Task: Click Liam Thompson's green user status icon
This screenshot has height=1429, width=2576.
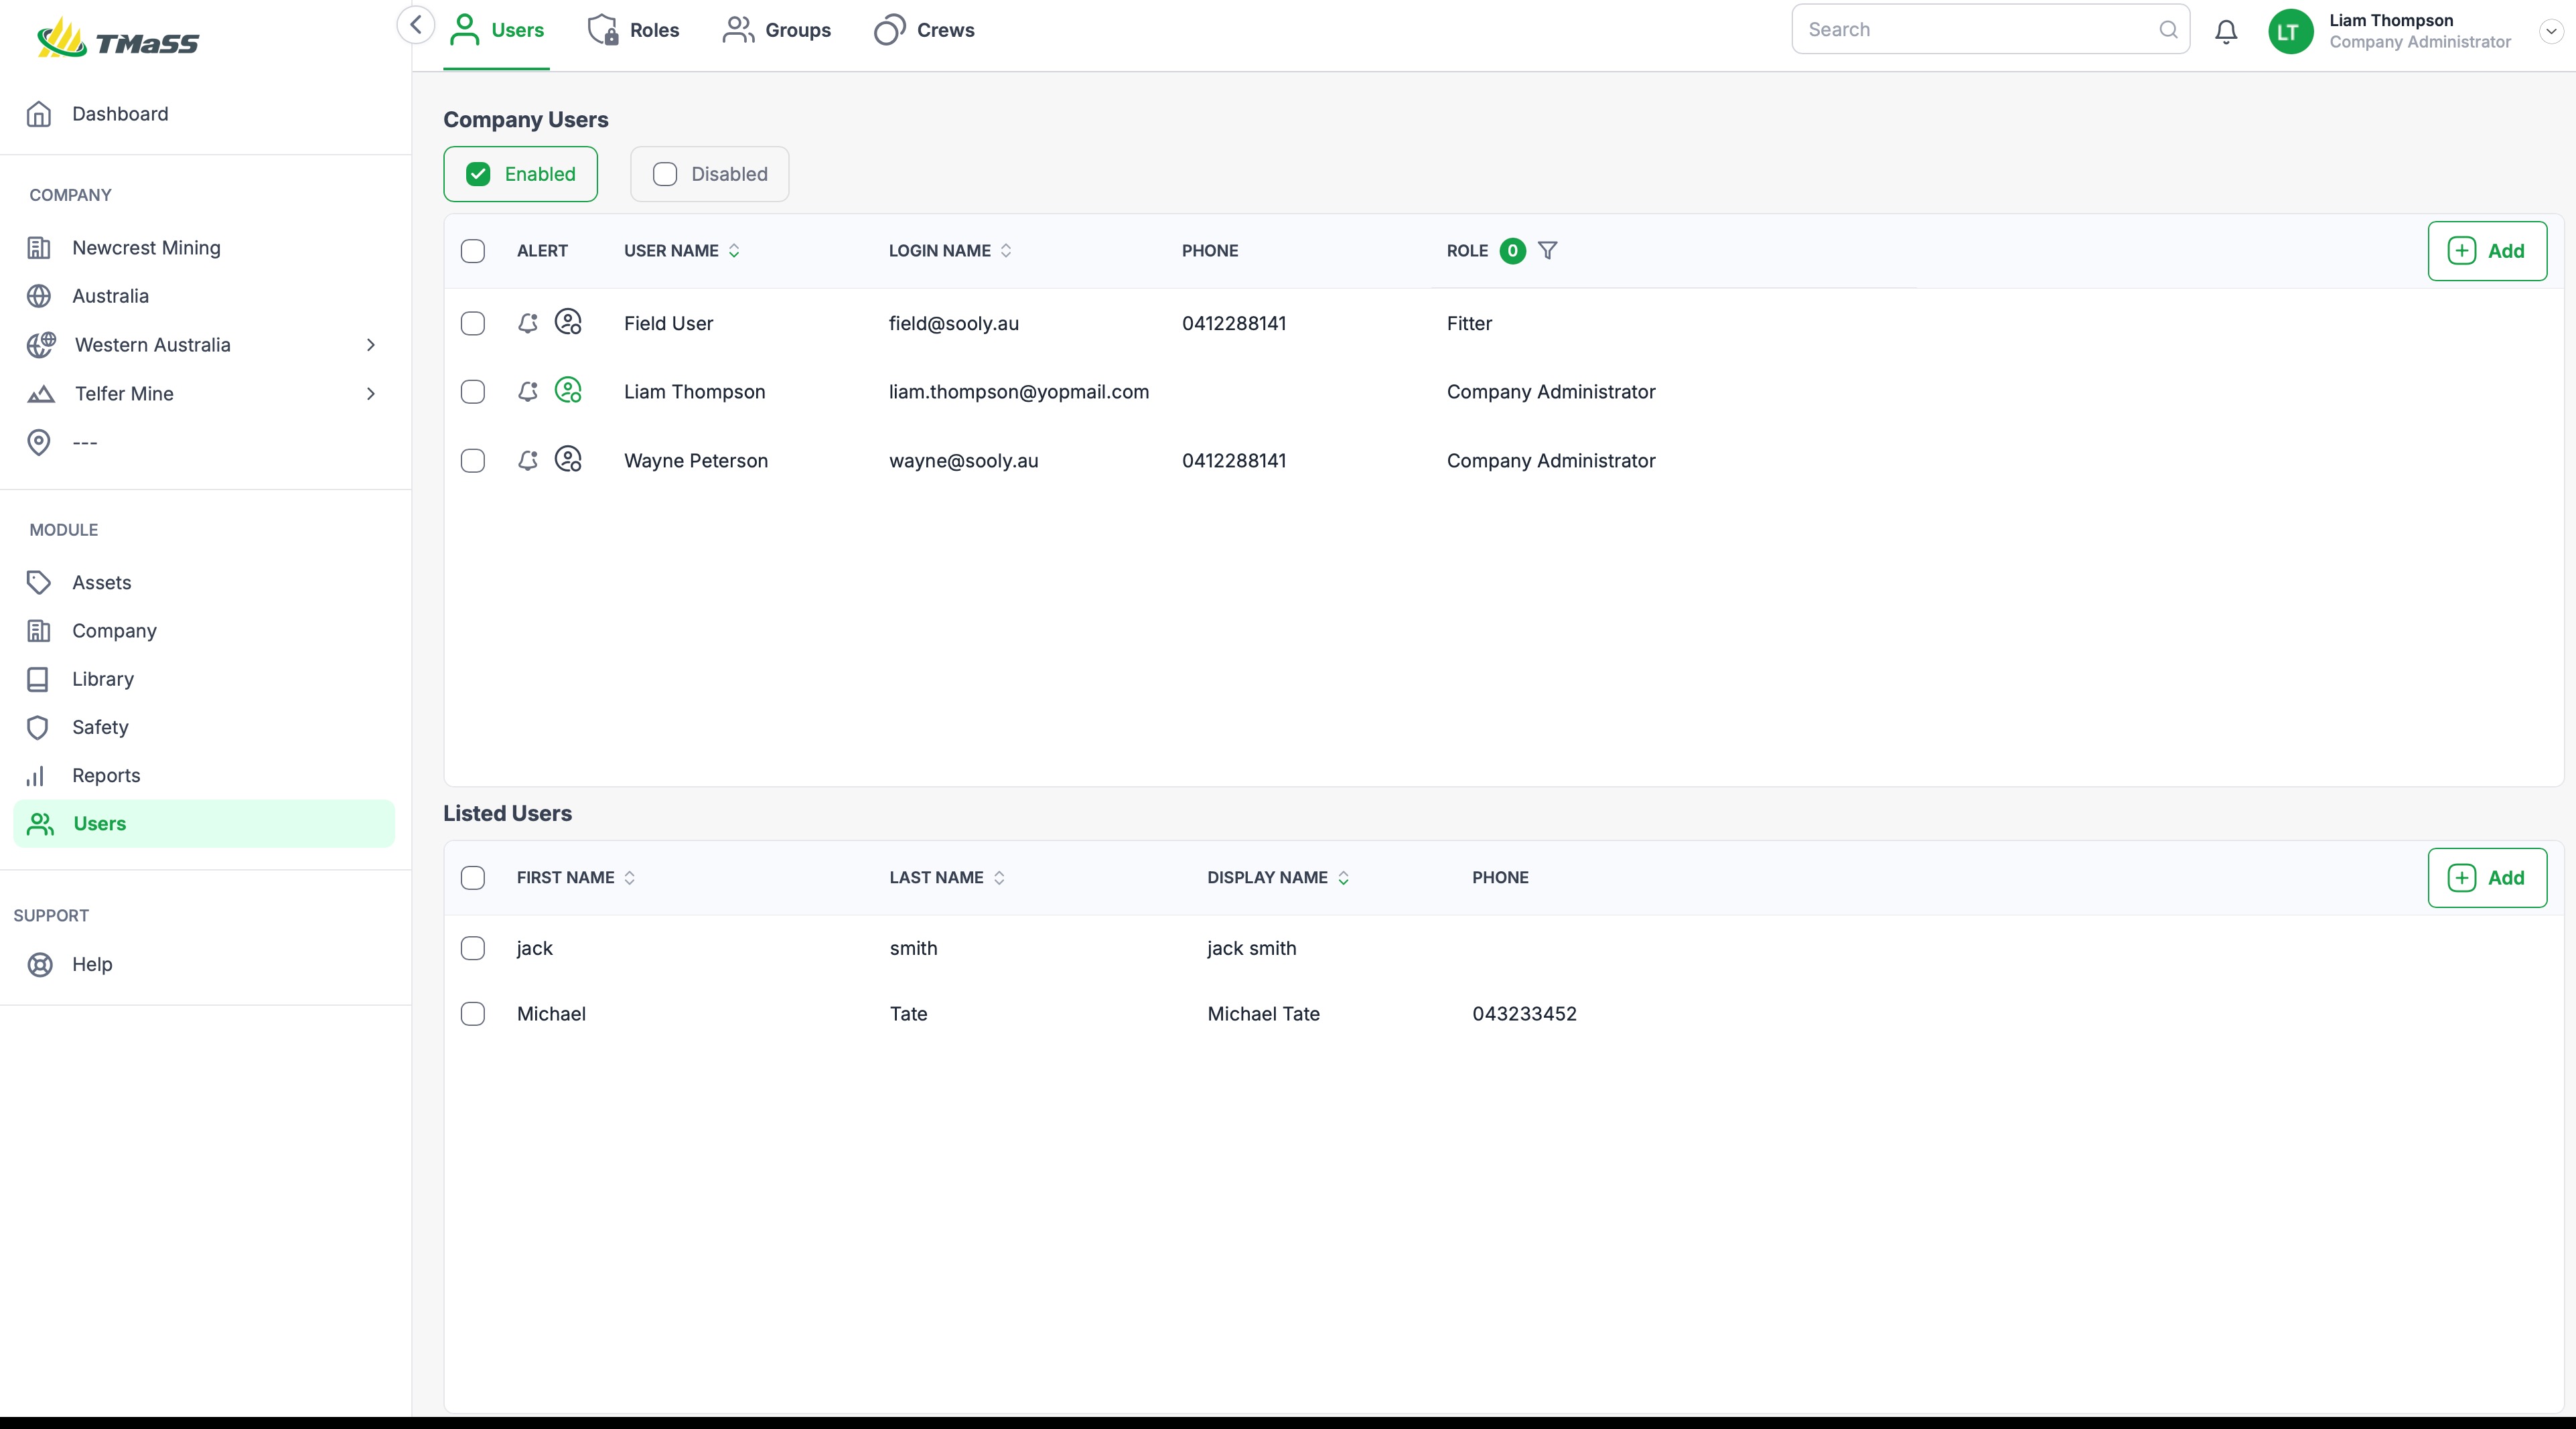Action: pyautogui.click(x=568, y=391)
